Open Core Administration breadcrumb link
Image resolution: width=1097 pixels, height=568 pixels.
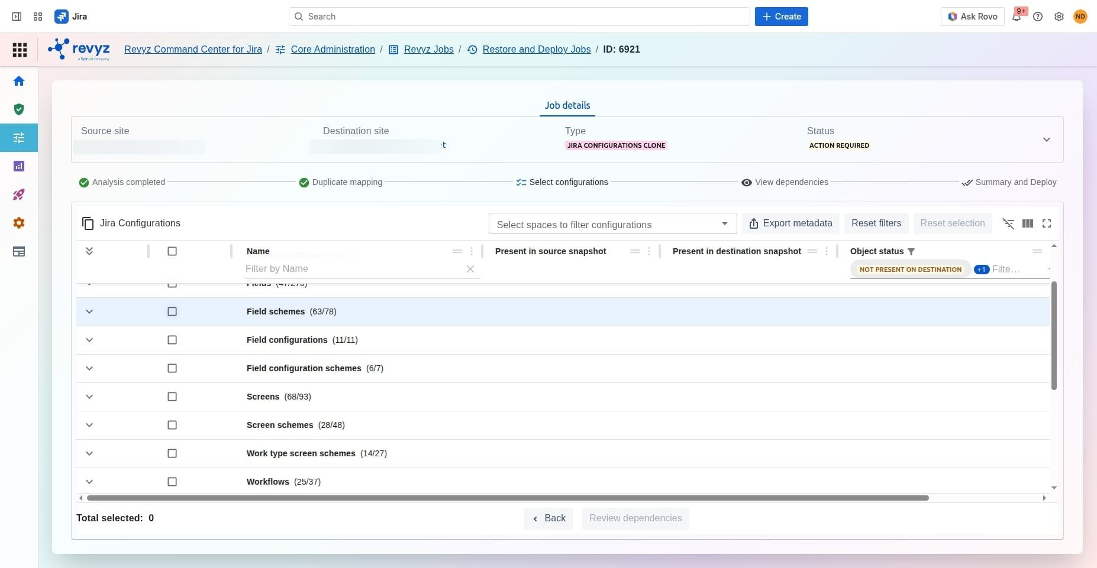click(x=333, y=49)
